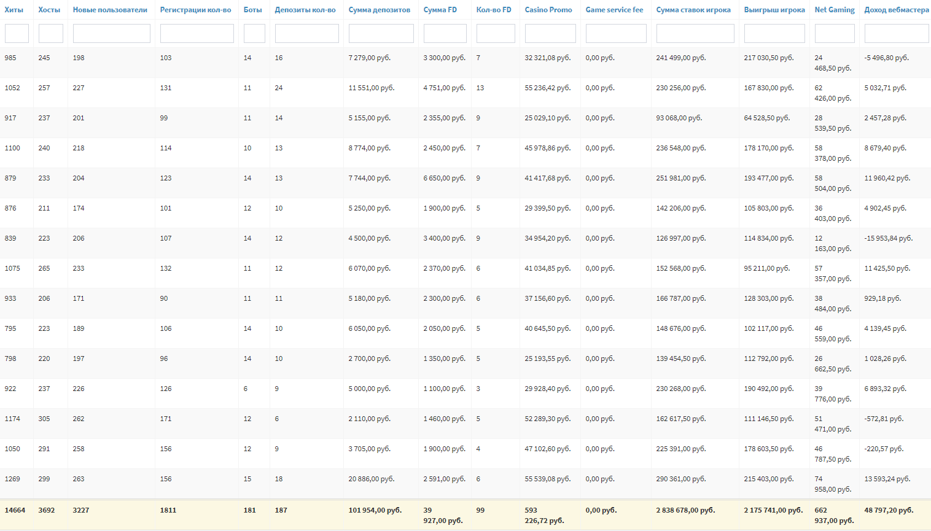Sort by Хосты column header
931x531 pixels.
pos(49,10)
